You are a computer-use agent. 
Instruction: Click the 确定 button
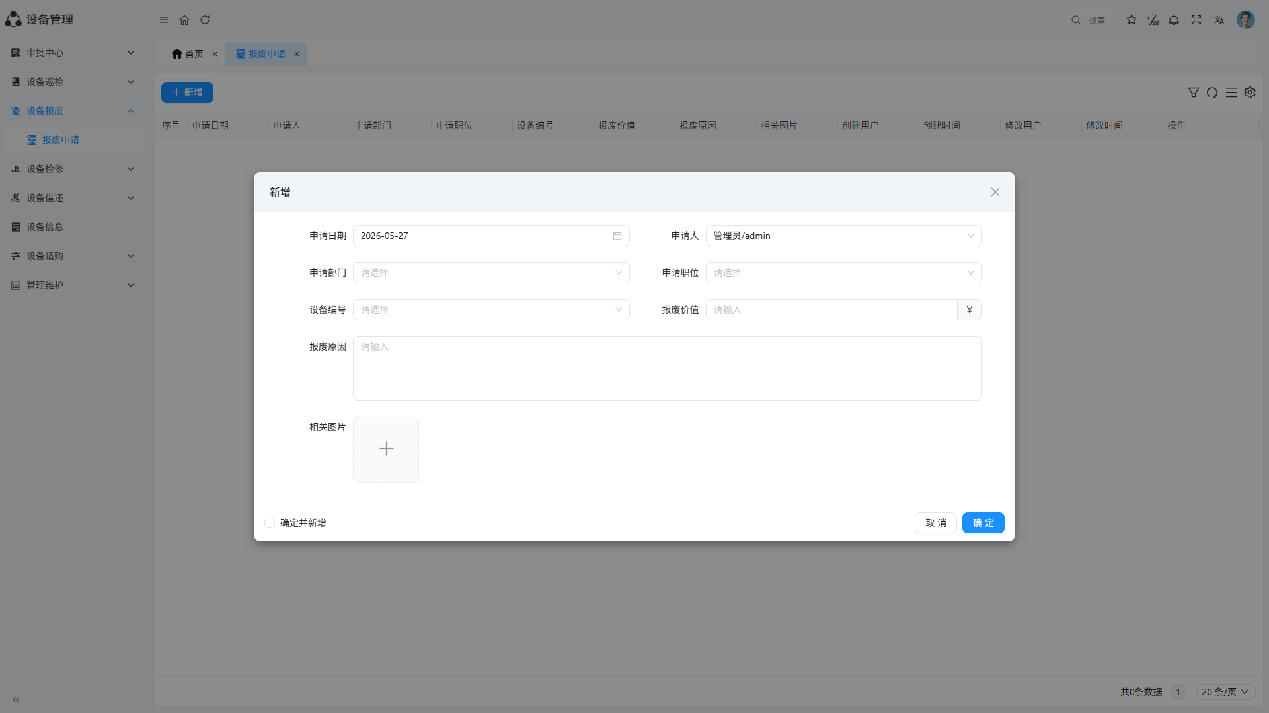983,523
